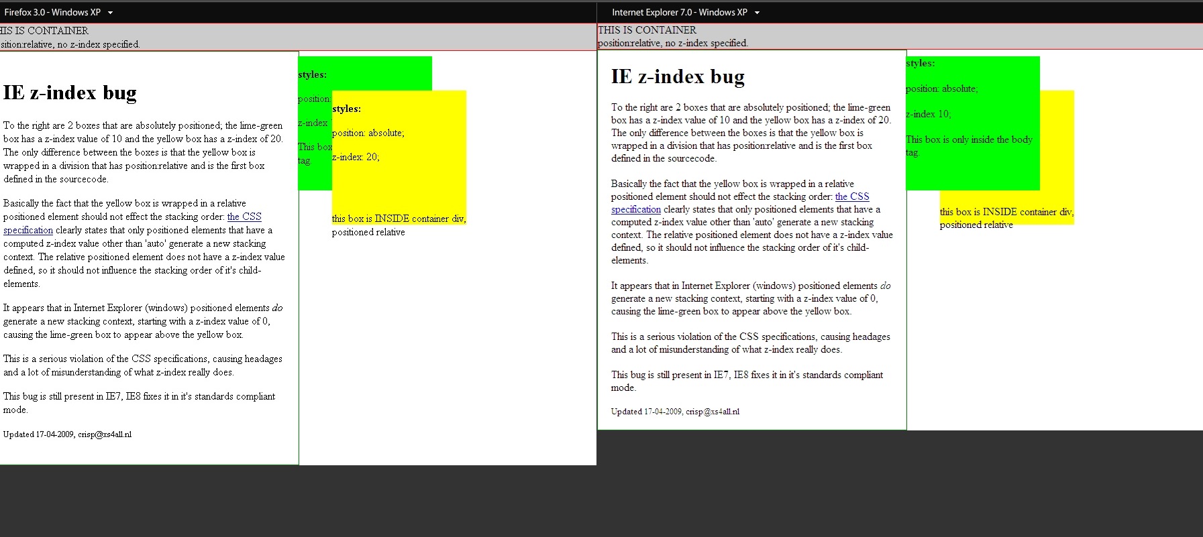Click "z-index 10;" text in Internet Explorer green box
1203x537 pixels.
click(x=929, y=114)
